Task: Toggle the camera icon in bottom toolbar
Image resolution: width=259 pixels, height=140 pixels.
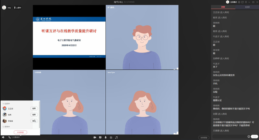Action: pos(95,137)
